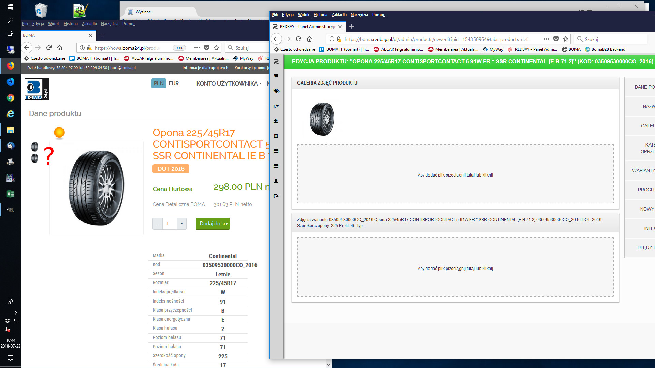
Task: Open the price tags icon in Redbay sidebar
Action: point(276,91)
